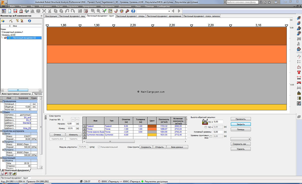This screenshot has height=184, width=302.
Task: Click the X delete toolbar icon
Action: [44, 11]
